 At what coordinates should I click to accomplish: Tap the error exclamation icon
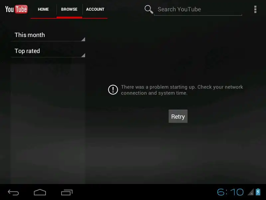pos(113,90)
